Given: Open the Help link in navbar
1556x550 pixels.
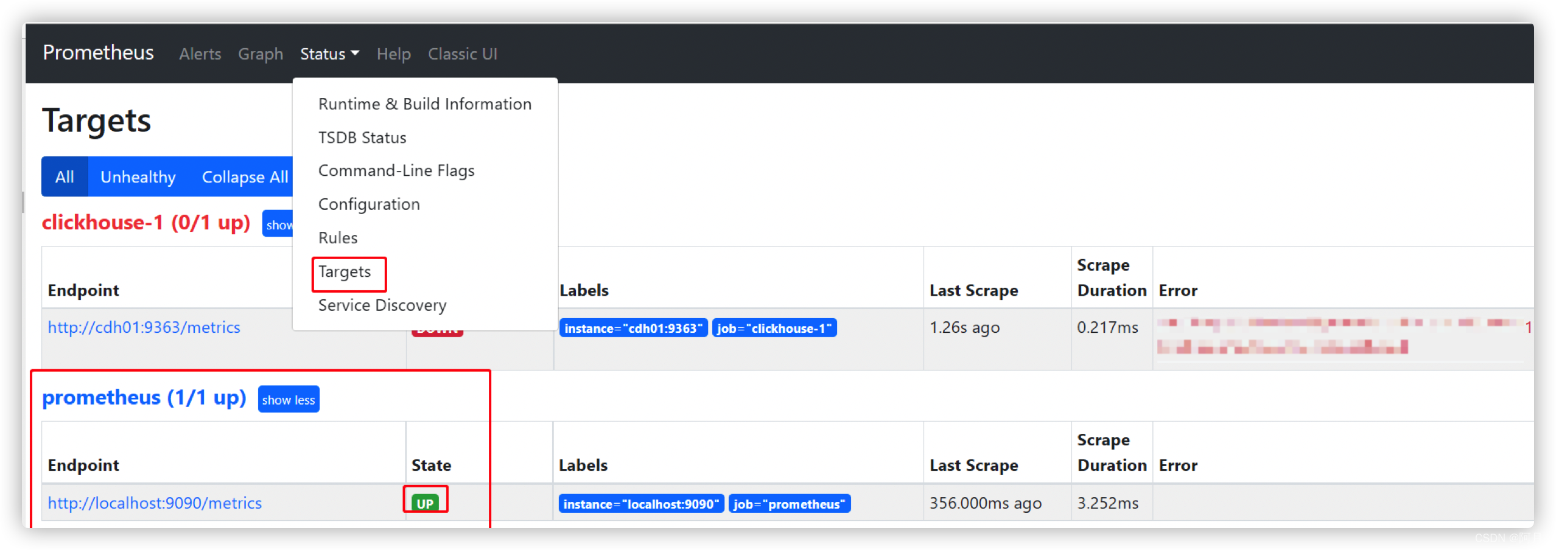Looking at the screenshot, I should (393, 54).
